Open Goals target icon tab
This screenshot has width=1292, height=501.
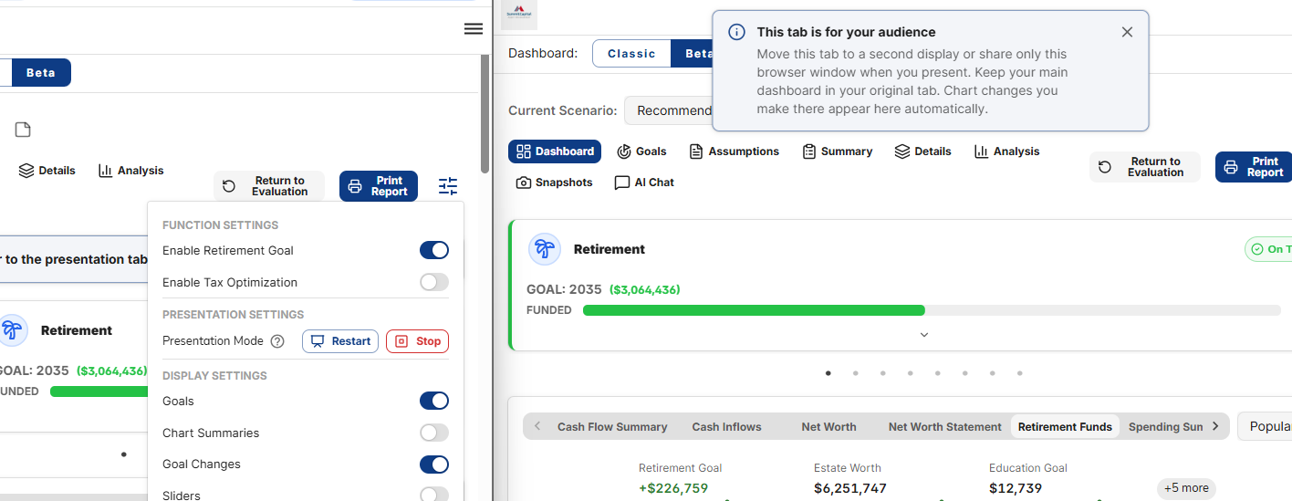tap(641, 151)
